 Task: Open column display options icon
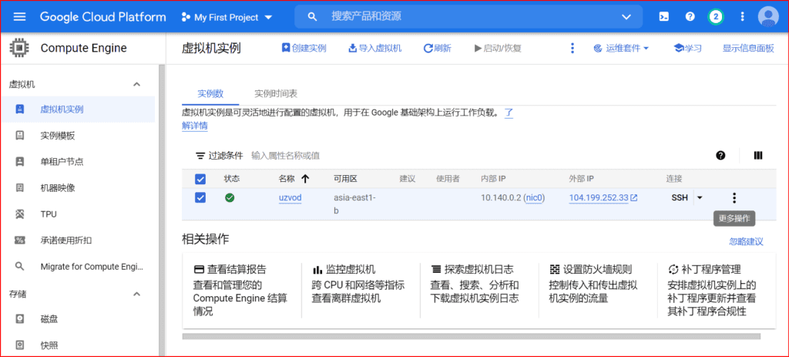coord(758,156)
